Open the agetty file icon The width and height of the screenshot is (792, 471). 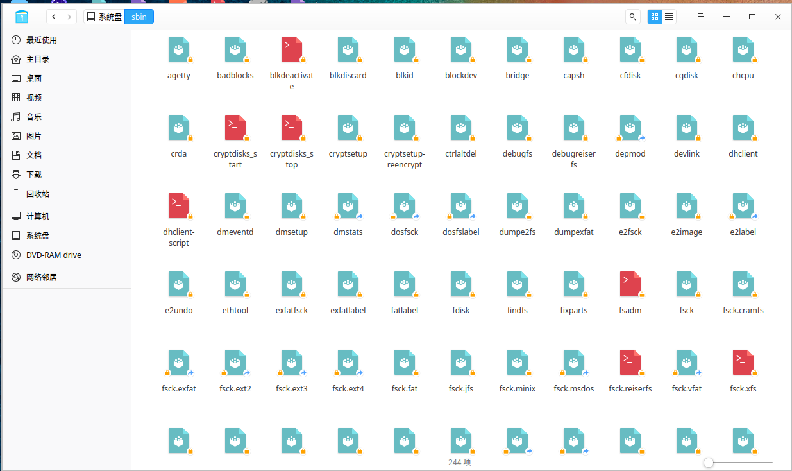[179, 49]
